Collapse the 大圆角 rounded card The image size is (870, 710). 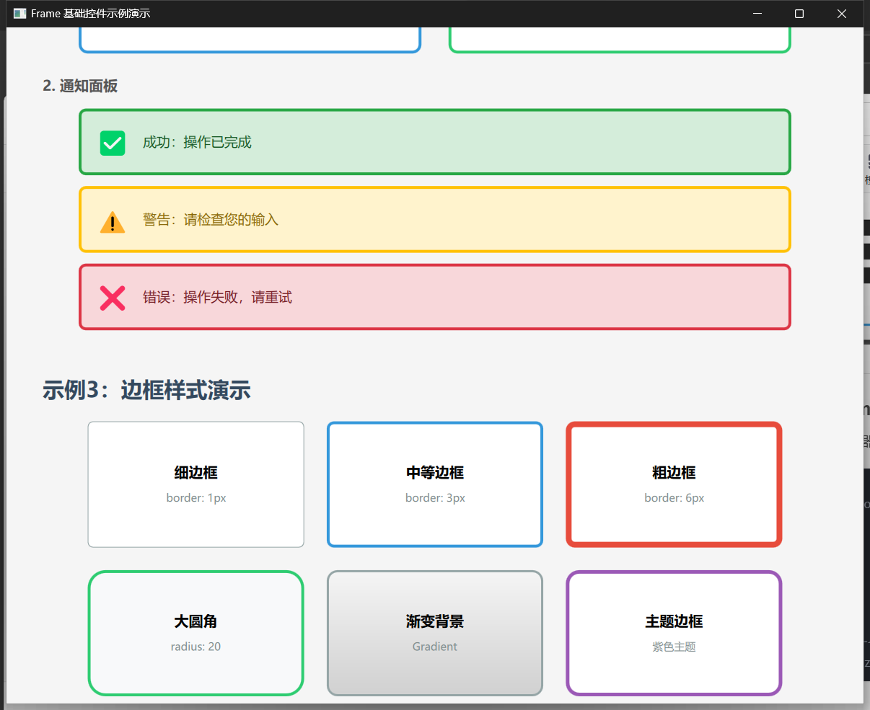tap(195, 633)
